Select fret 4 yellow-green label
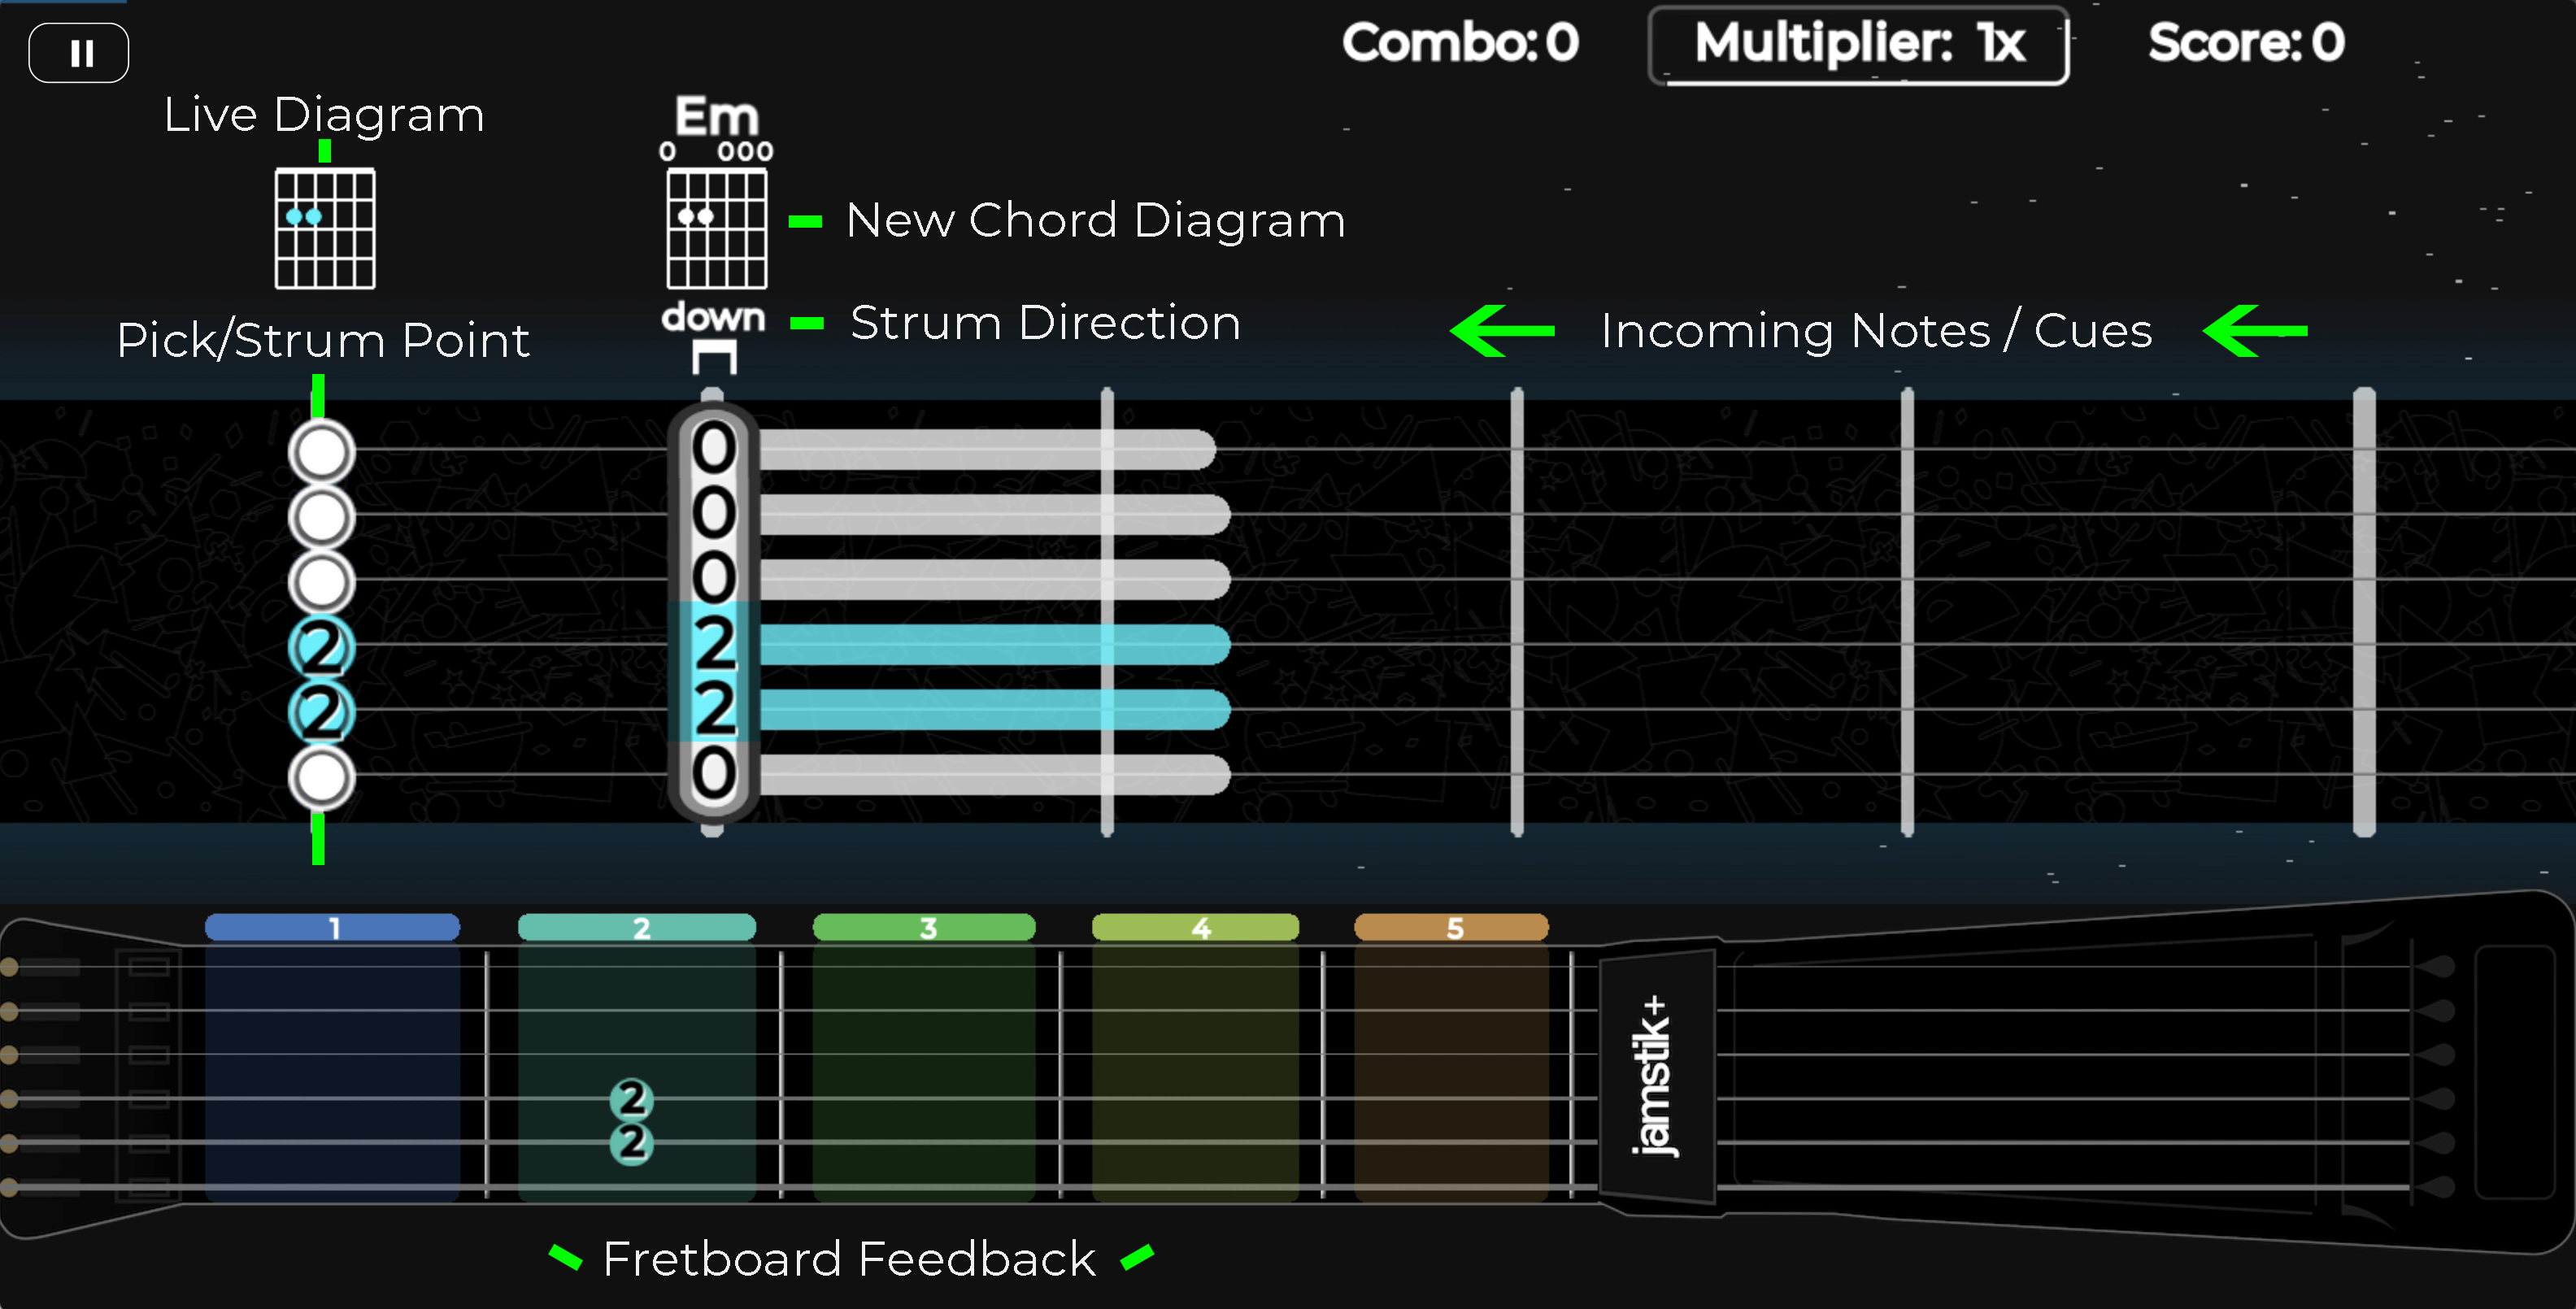The image size is (2576, 1309). (1195, 928)
